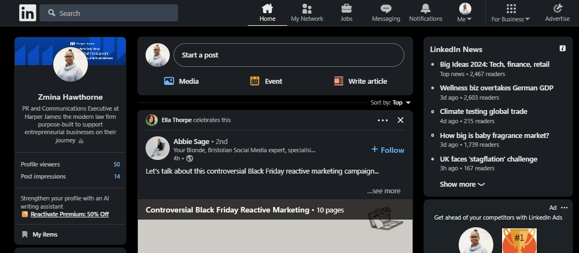Click the Ella Thorpe name

(176, 120)
